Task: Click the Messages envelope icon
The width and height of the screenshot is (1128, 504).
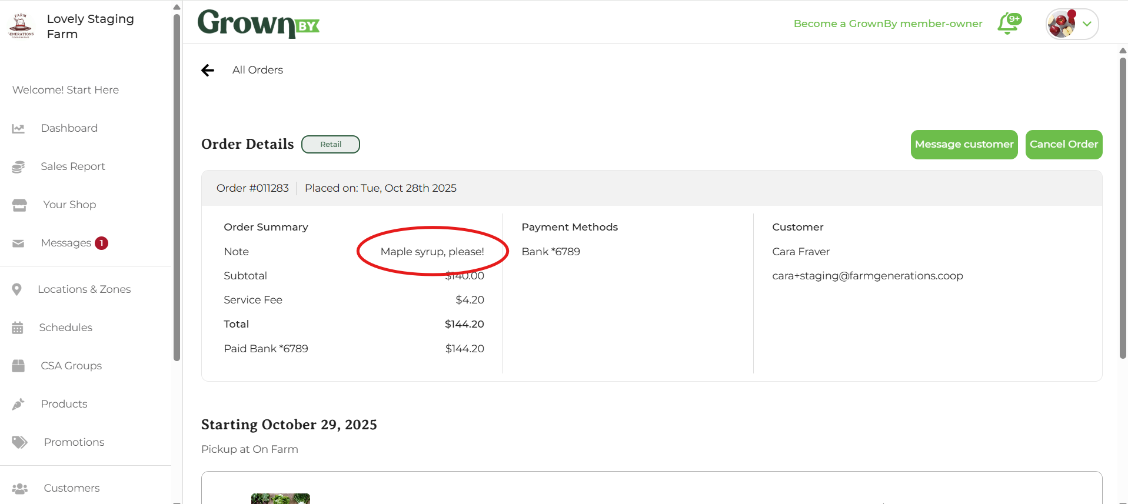Action: [x=18, y=243]
